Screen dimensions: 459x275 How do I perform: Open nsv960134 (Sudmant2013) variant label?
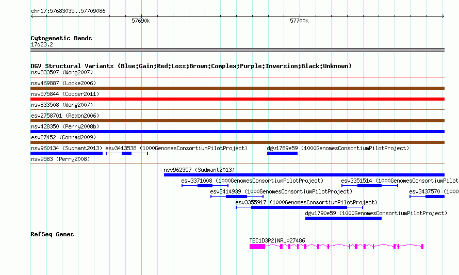[67, 148]
